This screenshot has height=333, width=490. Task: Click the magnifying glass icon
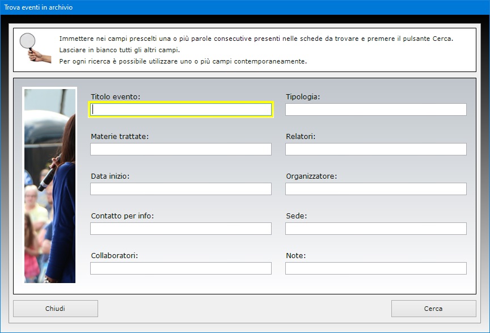(x=35, y=48)
